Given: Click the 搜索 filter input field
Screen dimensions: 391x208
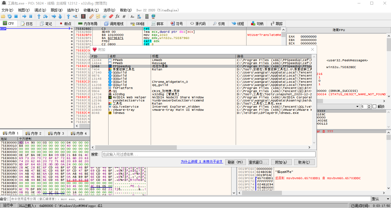Looking at the screenshot, I should (x=208, y=154).
